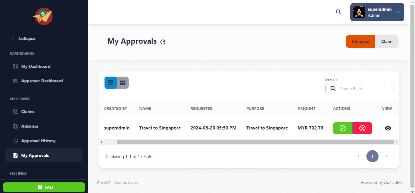
Task: Open the FAQ help button
Action: [x=44, y=187]
